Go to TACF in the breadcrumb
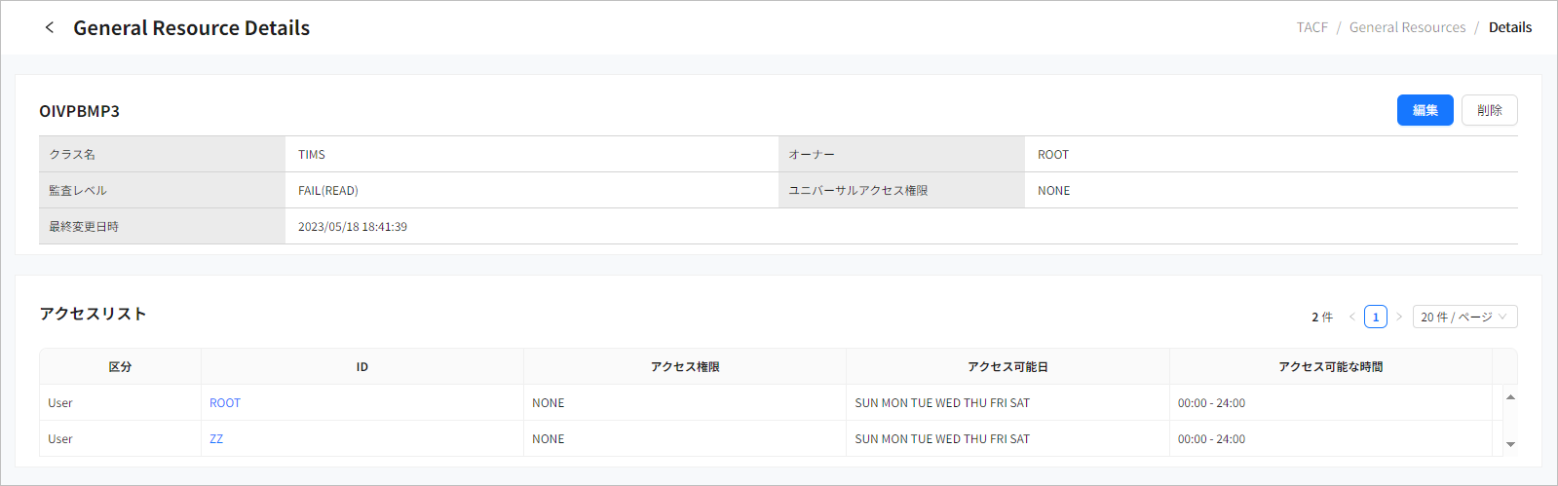The width and height of the screenshot is (1558, 486). (x=1311, y=27)
